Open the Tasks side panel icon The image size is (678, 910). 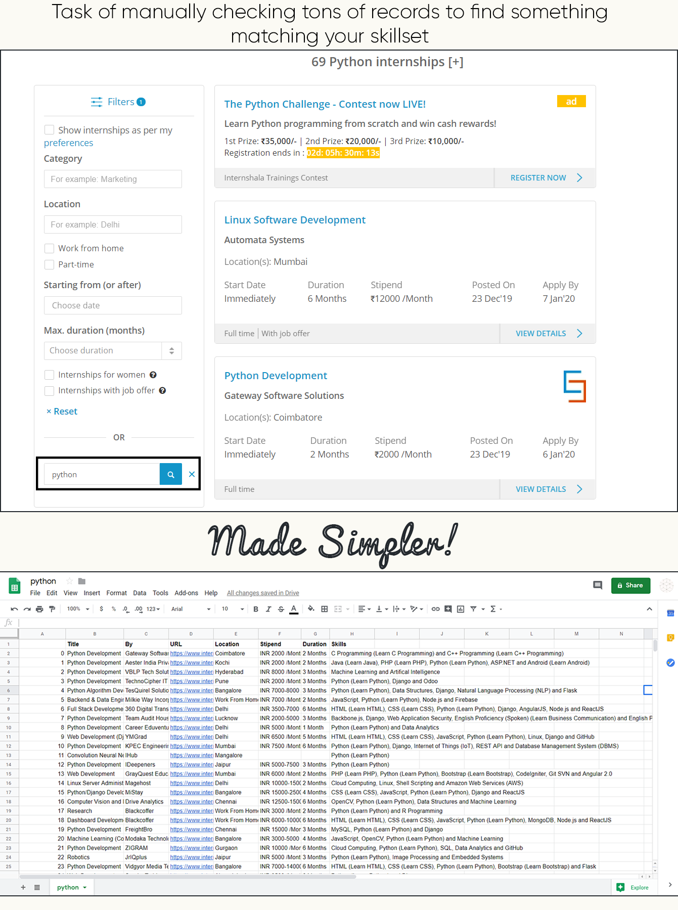point(670,662)
